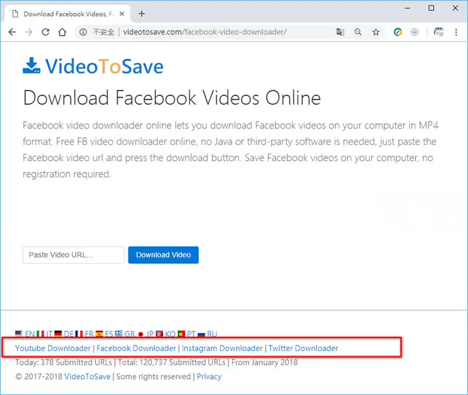468x395 pixels.
Task: Open the Instagram Downloader link
Action: pos(222,348)
